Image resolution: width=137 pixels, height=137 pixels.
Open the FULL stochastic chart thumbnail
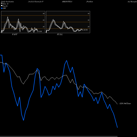coord(68,22)
